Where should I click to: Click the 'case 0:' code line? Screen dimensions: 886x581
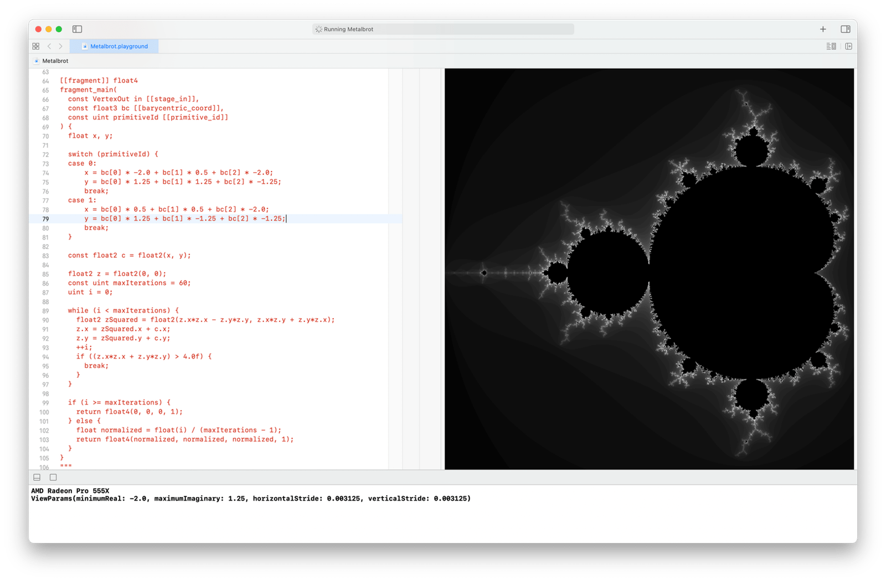[x=82, y=163]
